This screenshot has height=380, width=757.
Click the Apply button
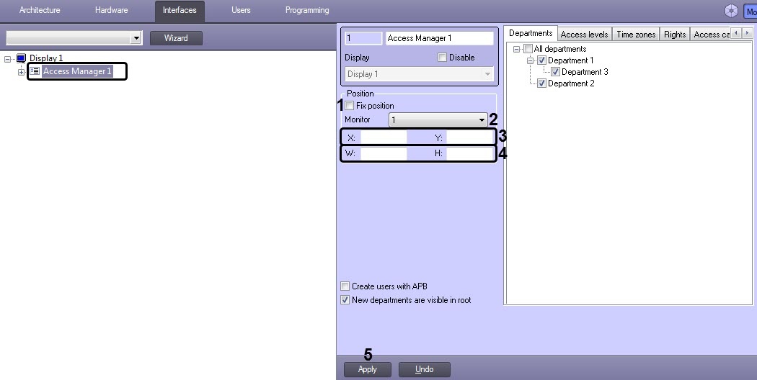(368, 369)
